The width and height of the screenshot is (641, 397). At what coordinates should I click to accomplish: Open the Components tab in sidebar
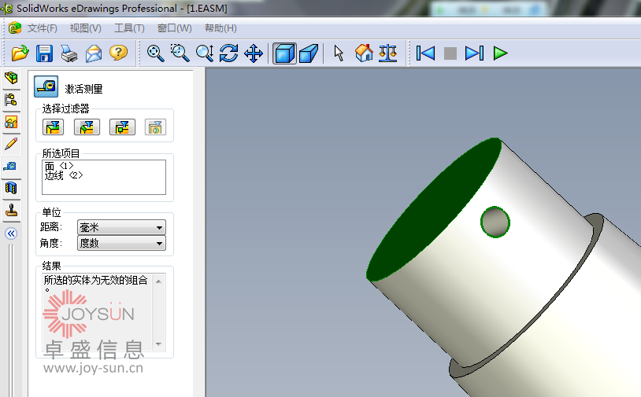[x=12, y=78]
